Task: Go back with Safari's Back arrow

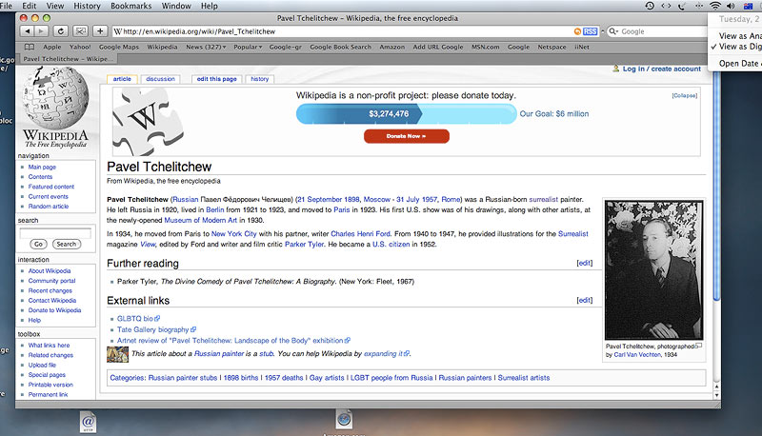Action: coord(28,31)
